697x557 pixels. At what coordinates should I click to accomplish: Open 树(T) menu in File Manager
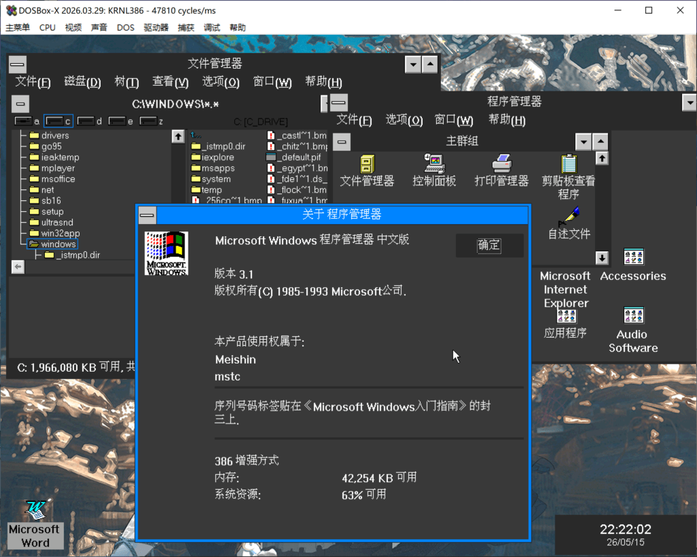point(127,82)
